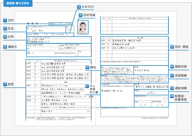This screenshot has height=136, width=192.
Task: Click the 普通自動車第一種免許 license row
Action: click(x=134, y=41)
